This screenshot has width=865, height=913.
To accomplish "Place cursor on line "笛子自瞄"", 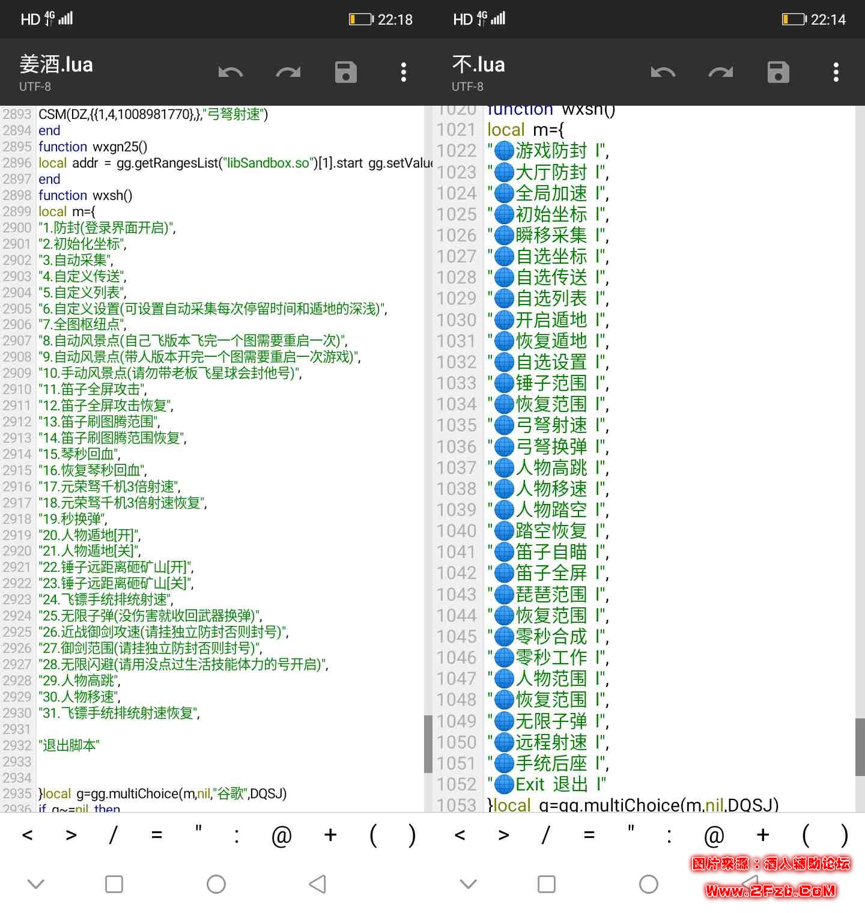I will 548,551.
